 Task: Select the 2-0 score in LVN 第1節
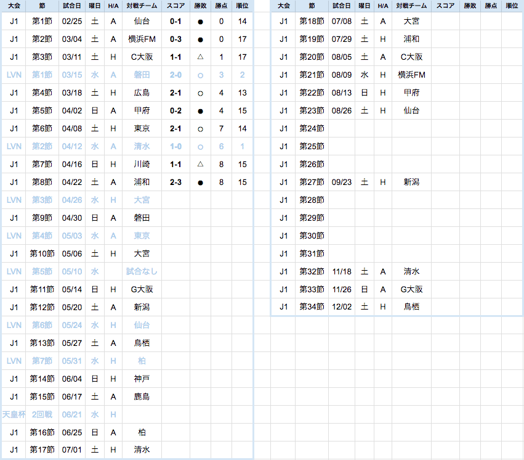point(175,75)
